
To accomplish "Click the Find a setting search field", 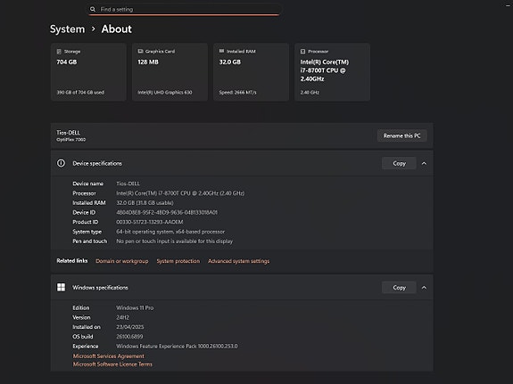I will [x=184, y=9].
